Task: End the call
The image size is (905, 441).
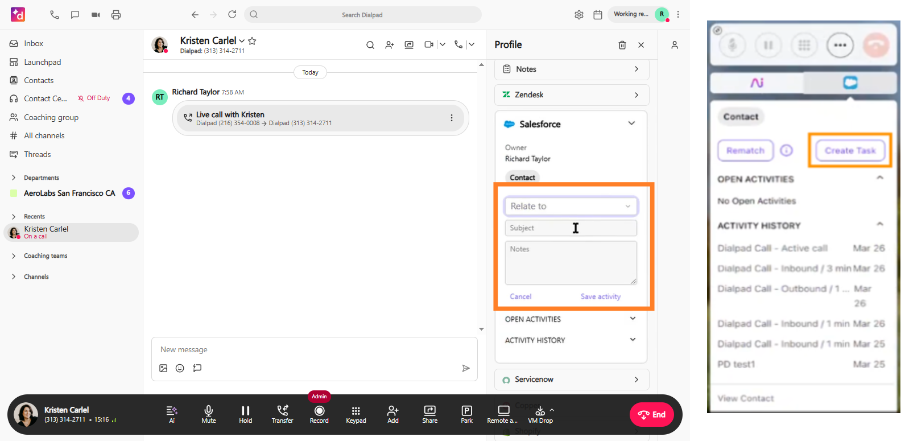Action: 651,414
